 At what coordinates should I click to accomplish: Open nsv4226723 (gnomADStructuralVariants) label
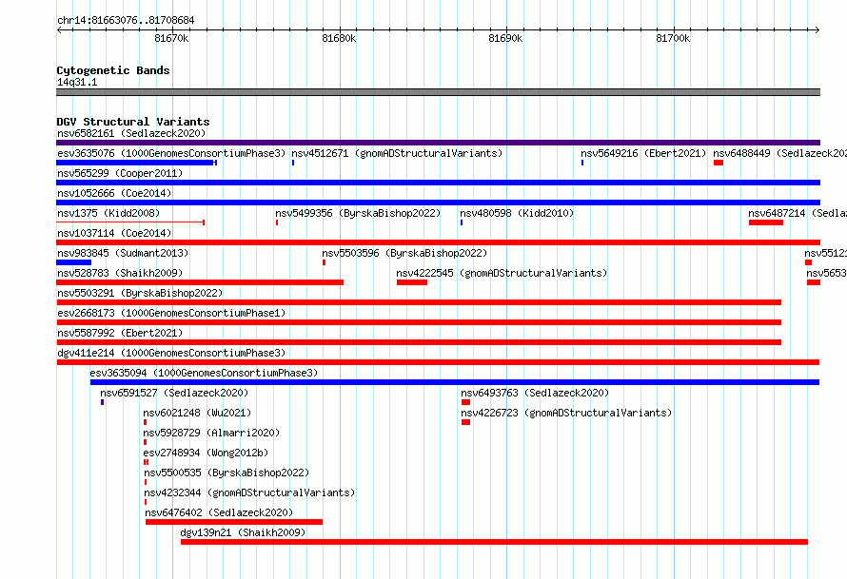(x=566, y=413)
